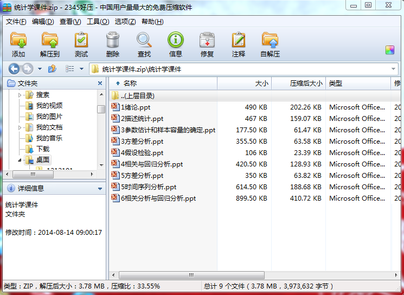The width and height of the screenshot is (404, 295).
Task: Collapse the 桌面 tree node
Action: [20, 160]
